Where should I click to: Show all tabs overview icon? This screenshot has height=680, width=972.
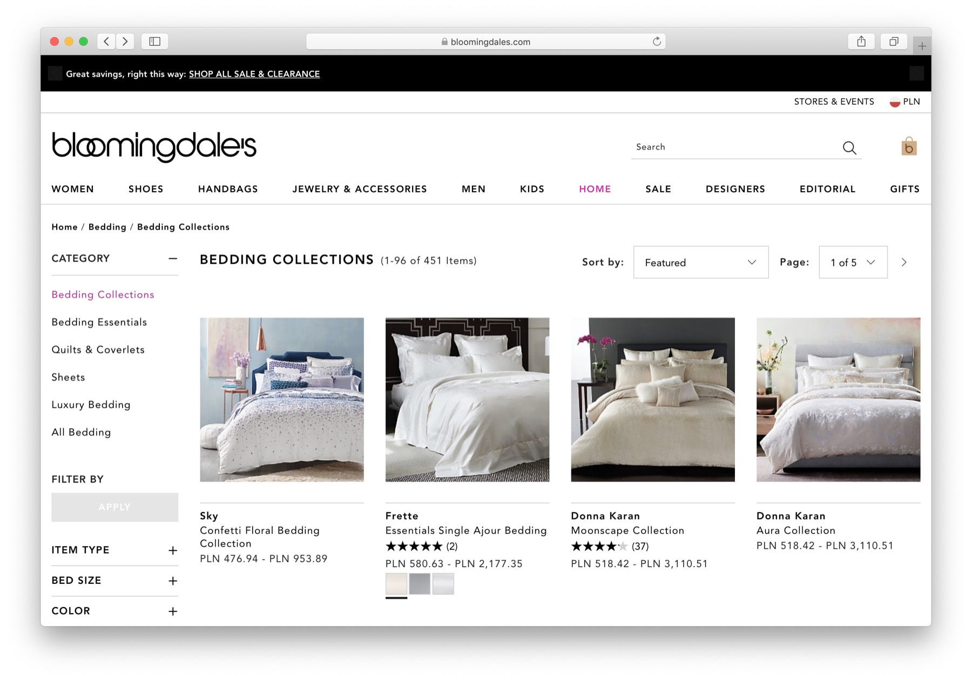coord(894,42)
